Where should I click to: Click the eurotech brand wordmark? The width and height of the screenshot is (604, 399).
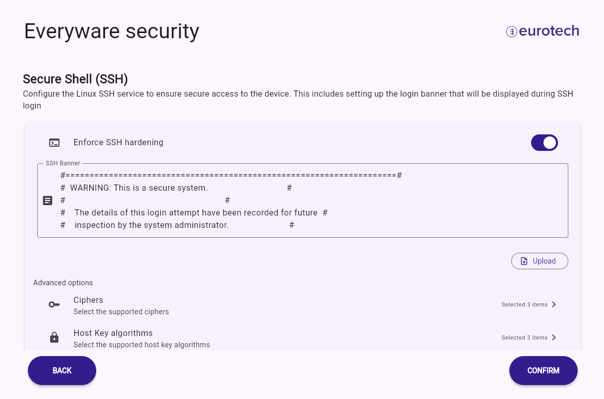click(549, 31)
